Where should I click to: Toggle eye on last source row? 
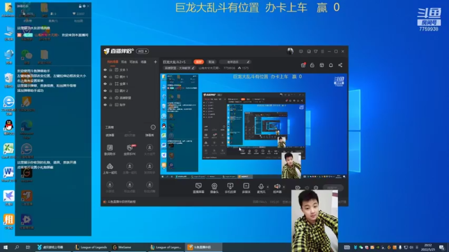coord(105,105)
